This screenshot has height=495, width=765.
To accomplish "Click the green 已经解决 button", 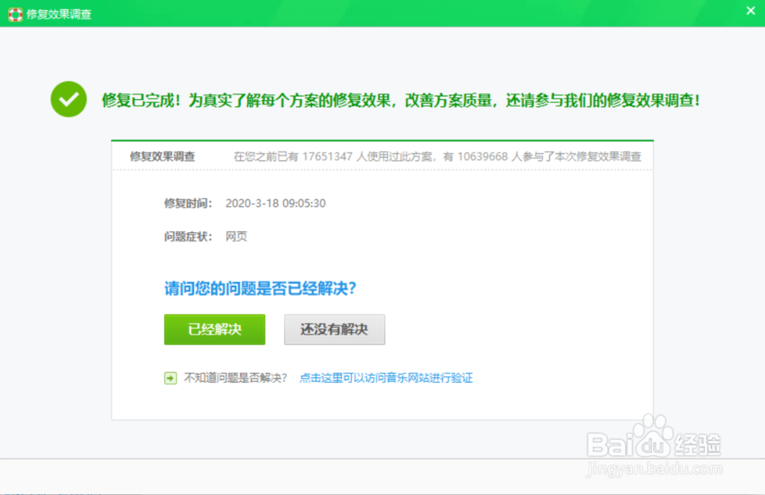I will 215,329.
